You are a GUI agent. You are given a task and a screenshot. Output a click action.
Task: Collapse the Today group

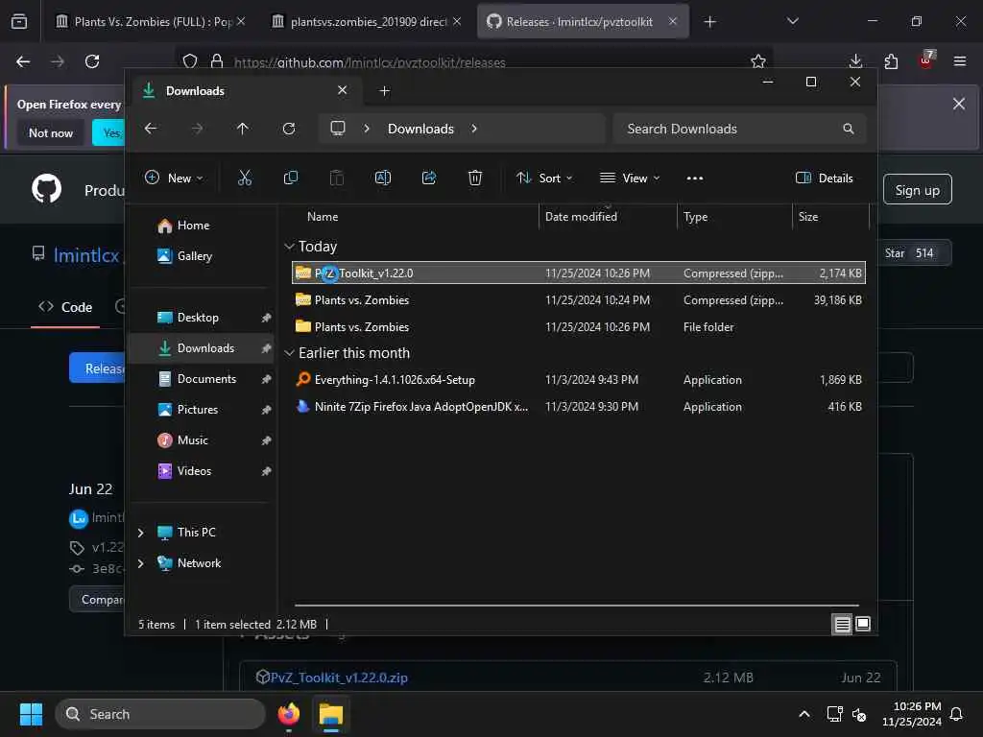[x=289, y=247]
